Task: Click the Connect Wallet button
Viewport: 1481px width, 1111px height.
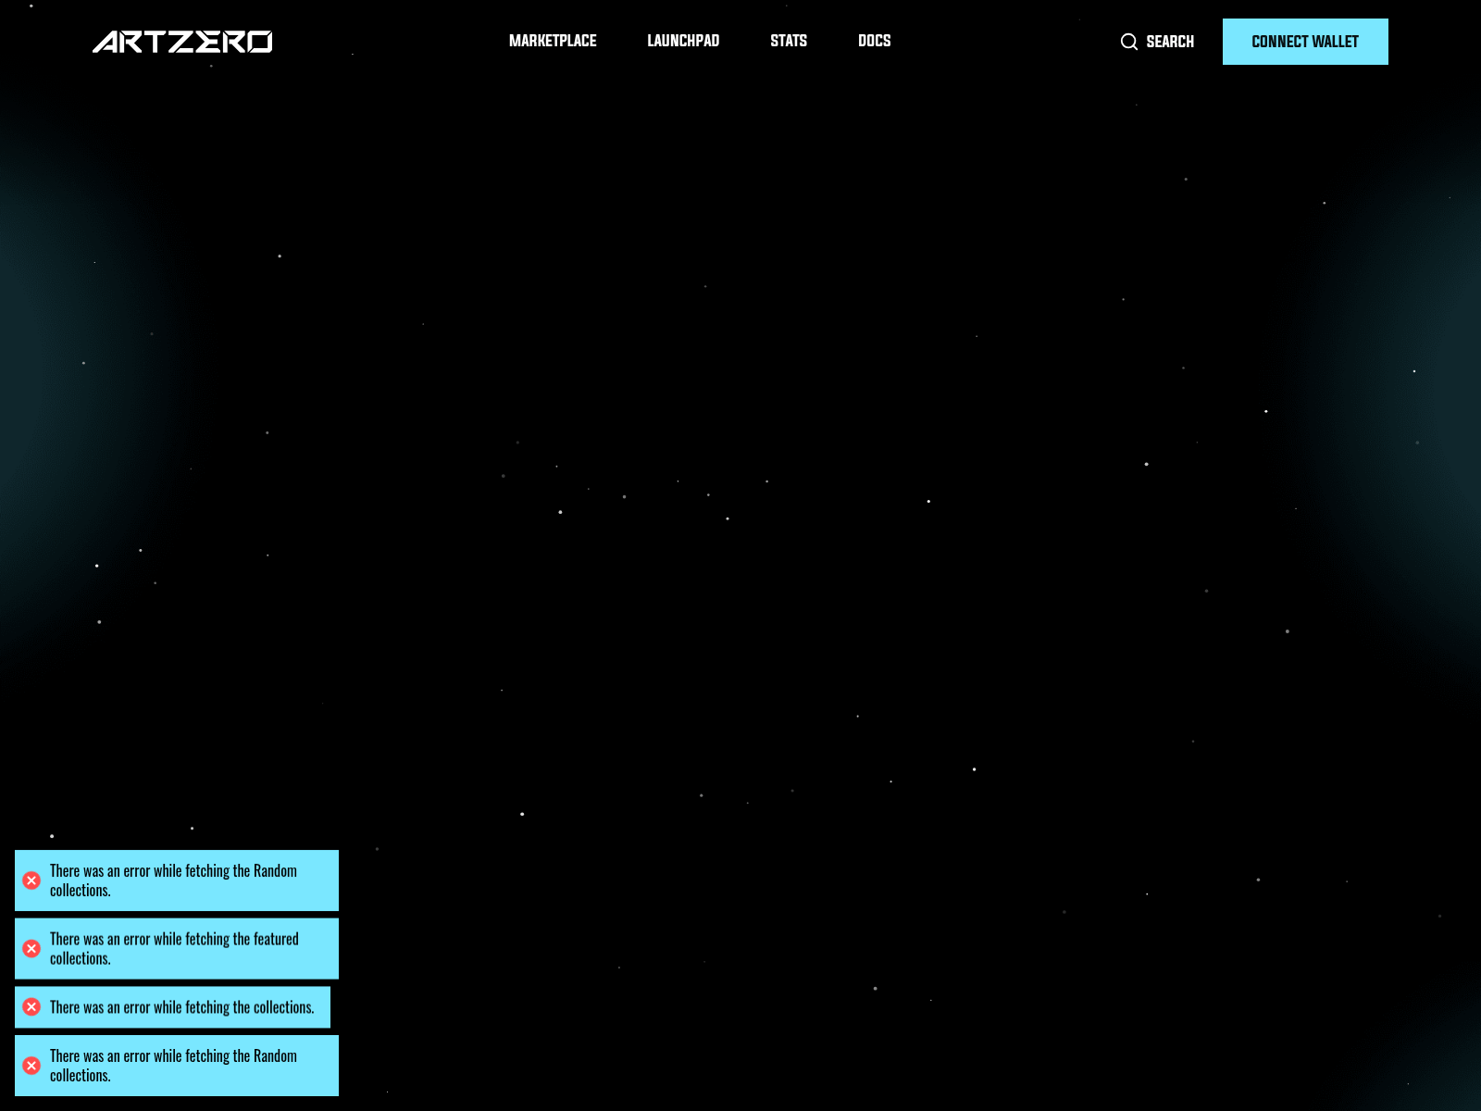Action: click(1305, 42)
